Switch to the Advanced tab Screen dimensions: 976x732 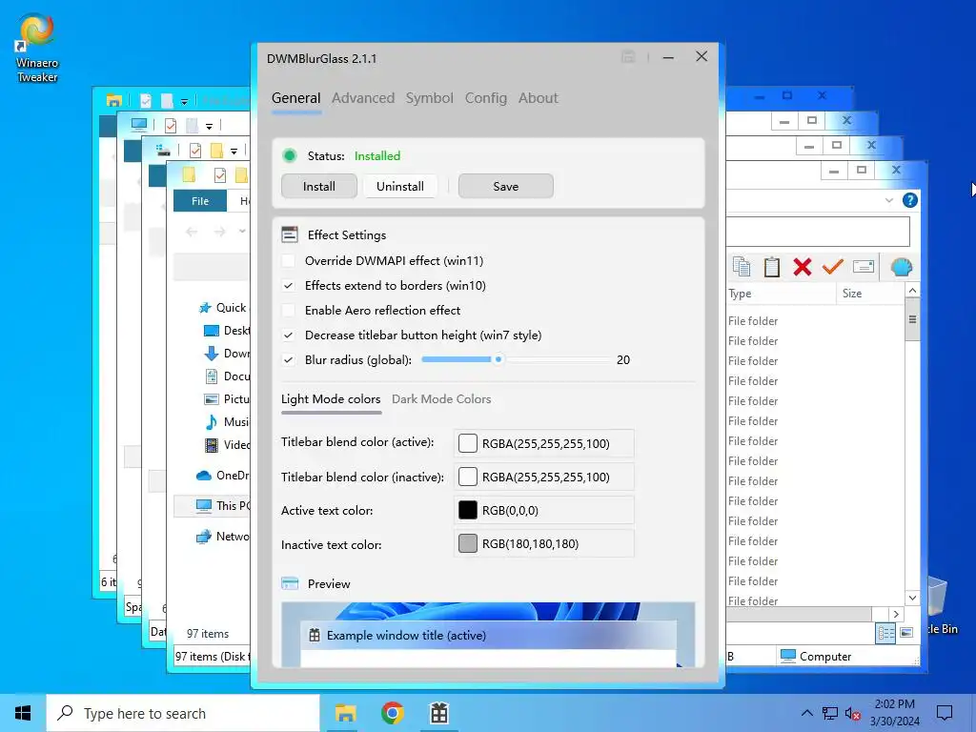point(363,98)
